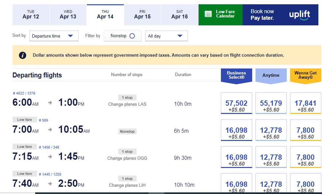Click the information icon in the tax notice
This screenshot has height=194, width=322.
click(22, 55)
